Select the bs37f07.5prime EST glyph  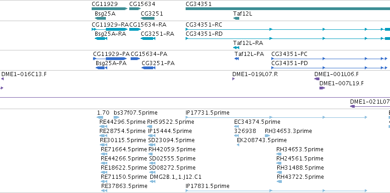click(x=116, y=117)
